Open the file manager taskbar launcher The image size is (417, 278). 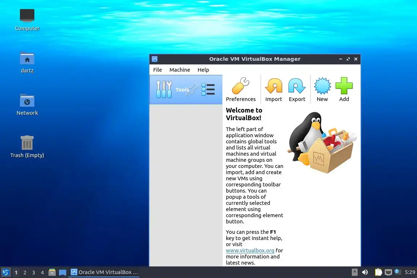click(52, 272)
